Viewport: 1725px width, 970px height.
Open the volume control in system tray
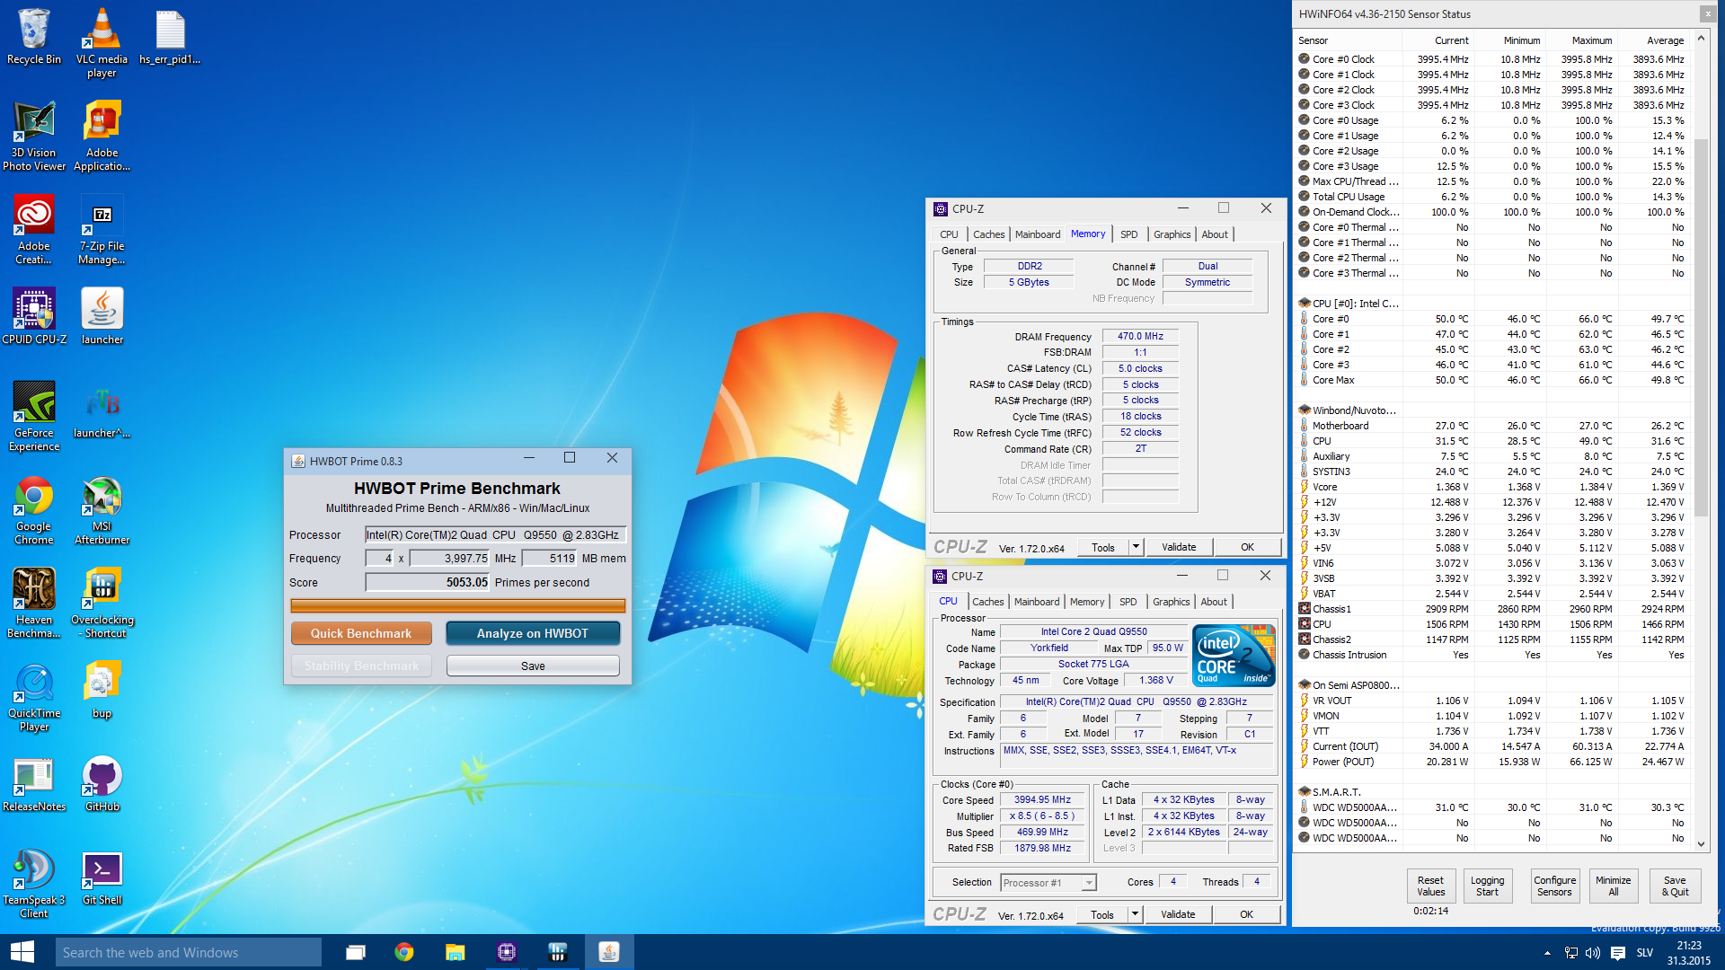click(x=1593, y=953)
